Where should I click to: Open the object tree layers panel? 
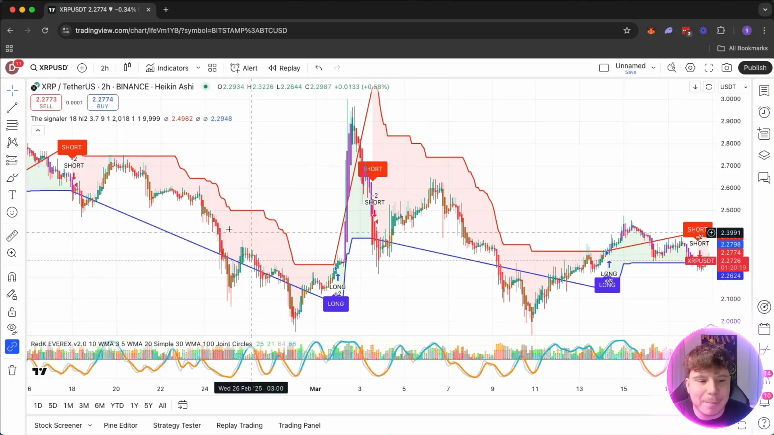click(x=764, y=155)
